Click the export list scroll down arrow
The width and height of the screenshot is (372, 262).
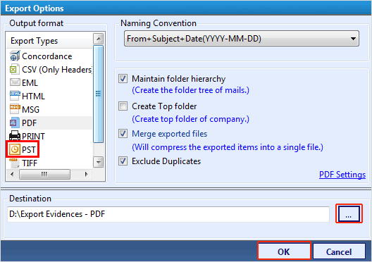point(99,162)
